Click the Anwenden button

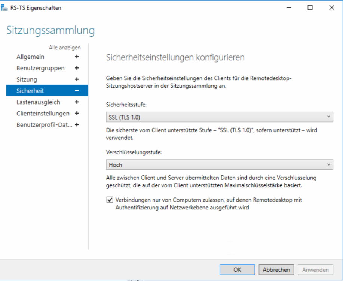[315, 269]
